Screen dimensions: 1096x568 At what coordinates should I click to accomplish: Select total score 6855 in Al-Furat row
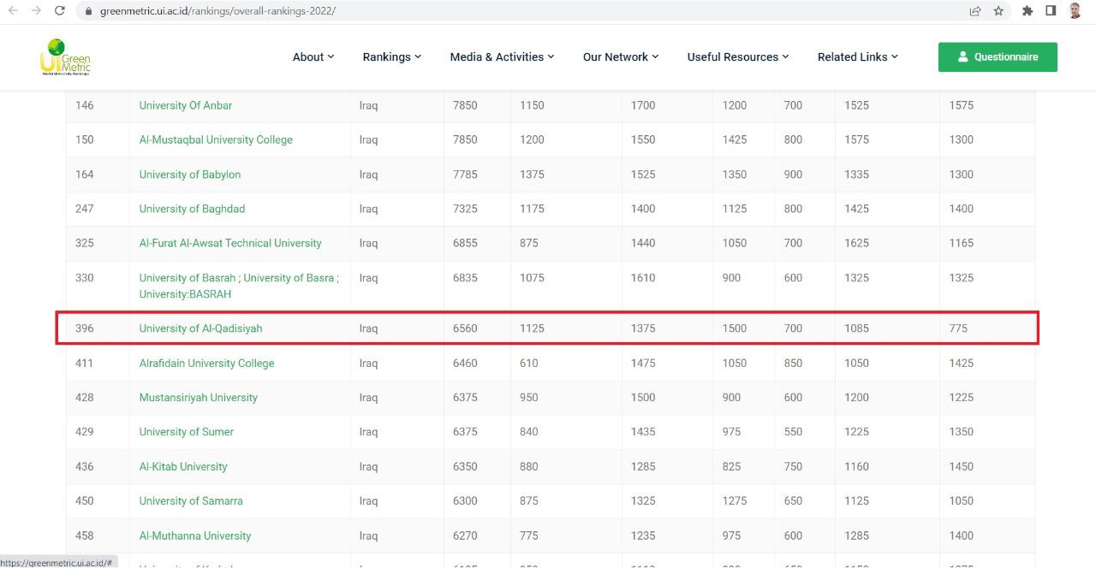click(x=465, y=243)
